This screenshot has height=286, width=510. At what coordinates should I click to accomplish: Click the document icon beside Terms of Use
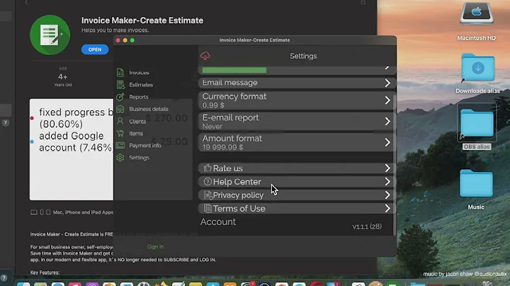(207, 208)
